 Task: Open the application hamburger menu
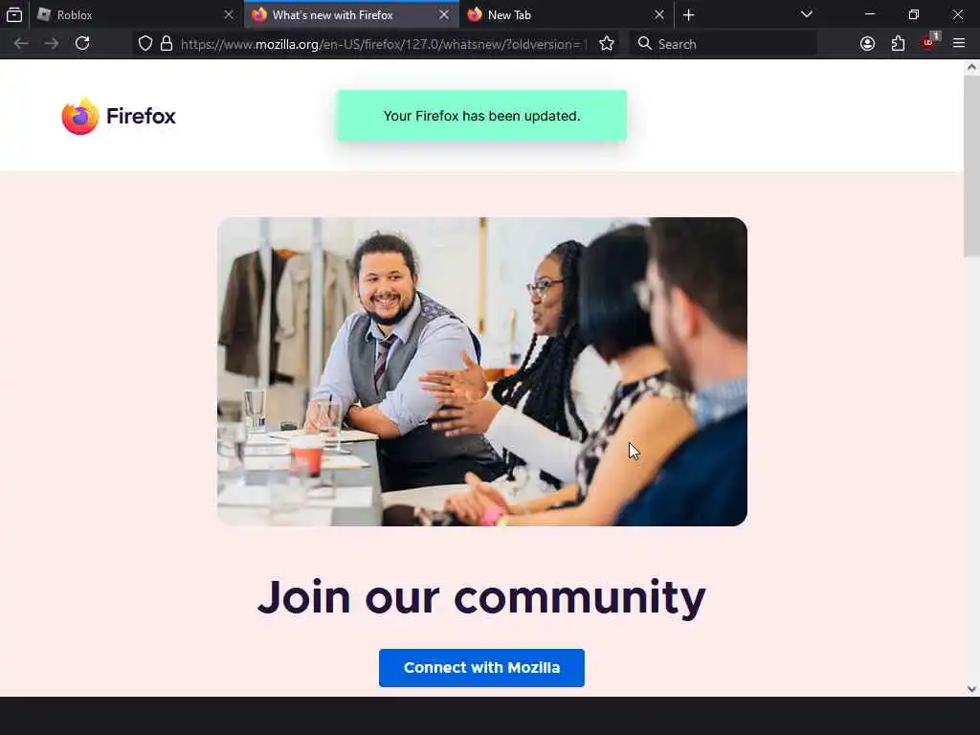tap(959, 43)
